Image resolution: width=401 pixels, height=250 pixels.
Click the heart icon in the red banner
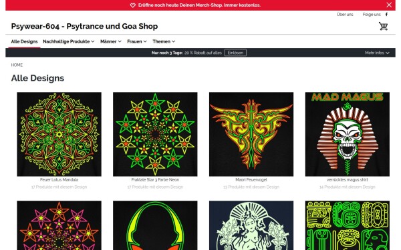[x=132, y=5]
